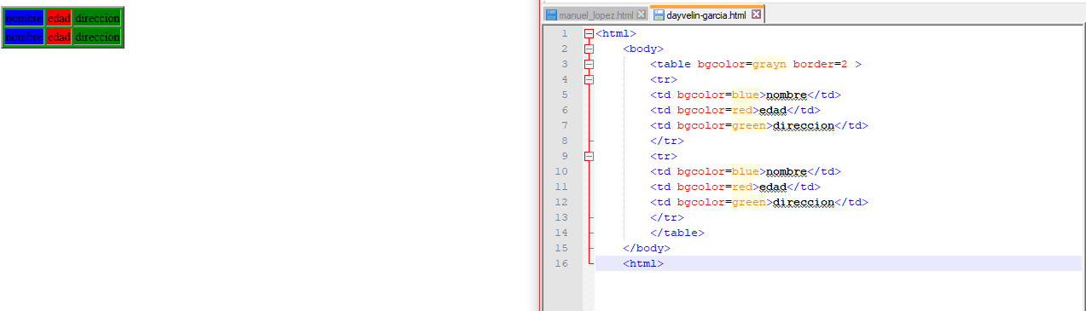Click the opening <html> tag on line 1

tap(616, 33)
